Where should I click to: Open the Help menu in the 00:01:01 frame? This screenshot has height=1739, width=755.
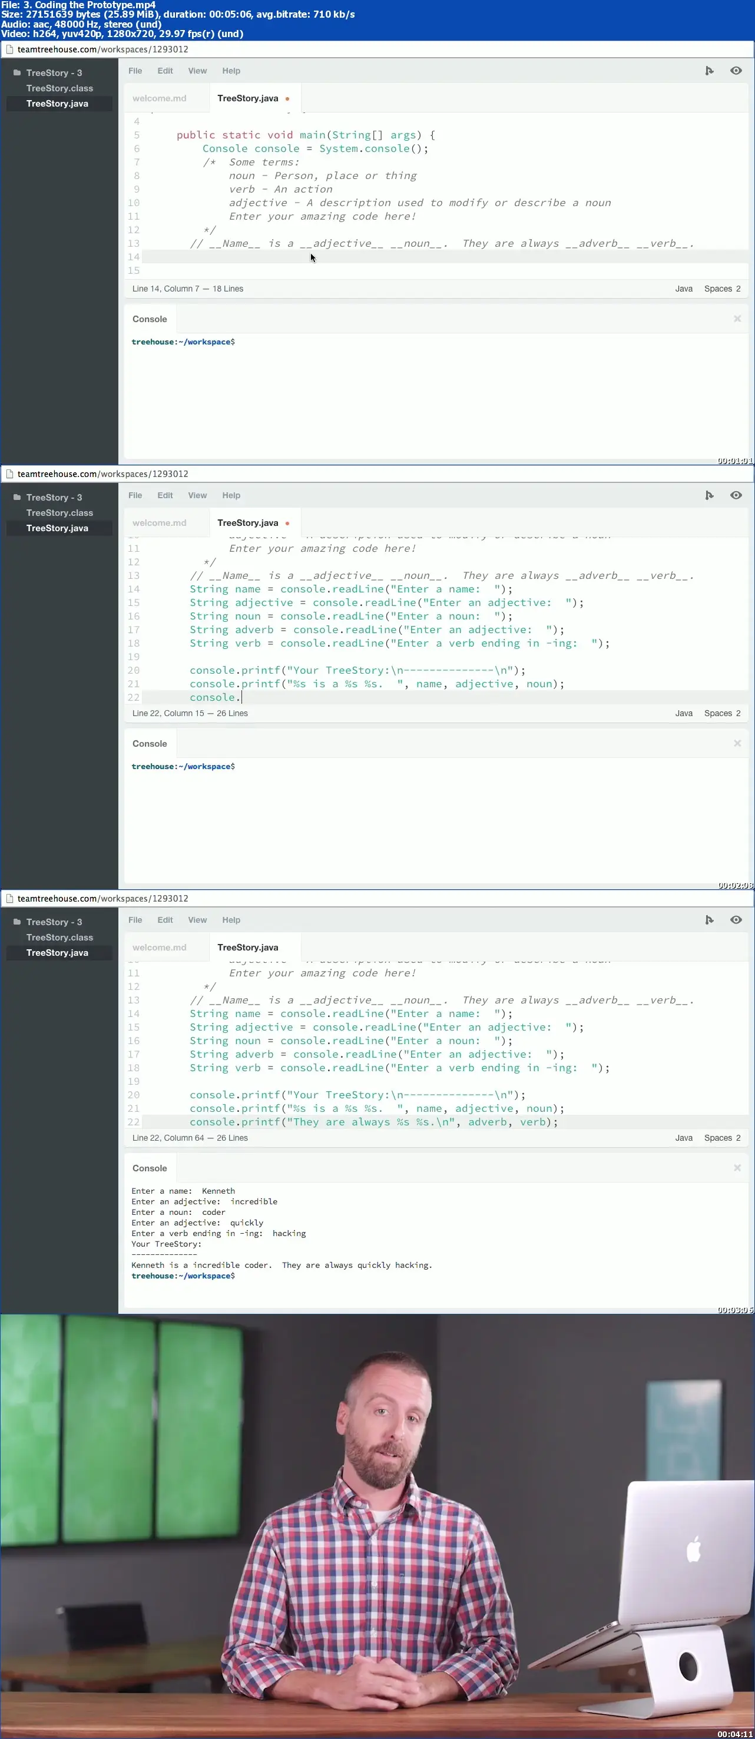point(231,71)
